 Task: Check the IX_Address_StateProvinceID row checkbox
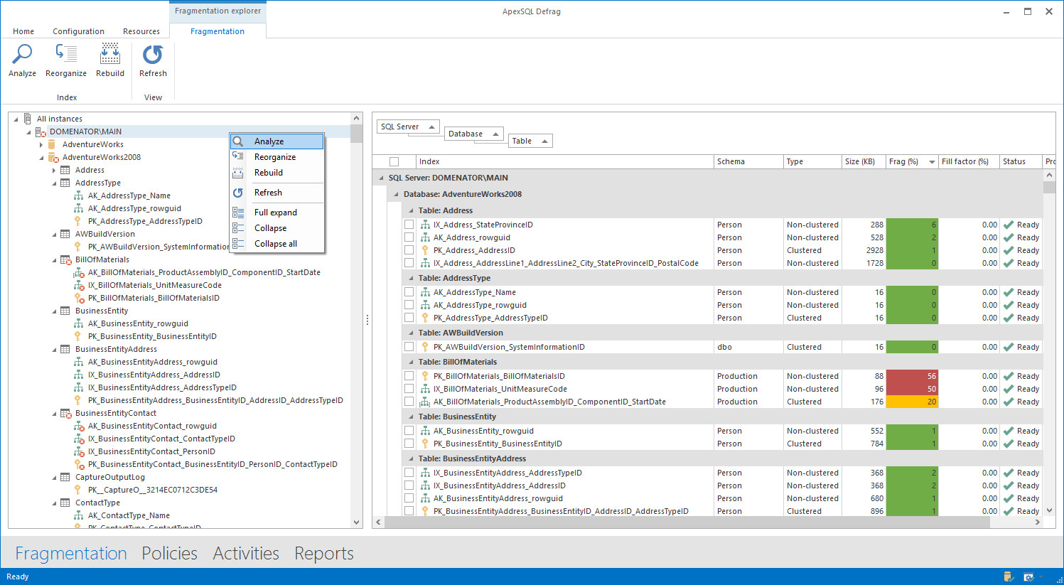(409, 225)
